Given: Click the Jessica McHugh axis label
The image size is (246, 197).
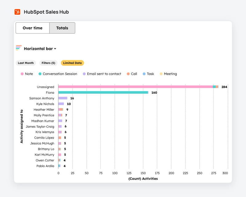Looking at the screenshot, I should [x=42, y=143].
